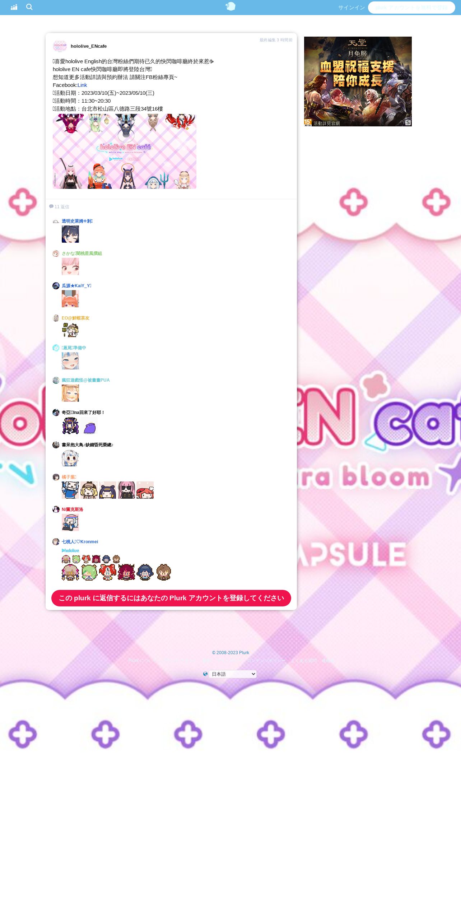Follow the Facebook Link hyperlink
Image resolution: width=461 pixels, height=922 pixels.
(82, 85)
